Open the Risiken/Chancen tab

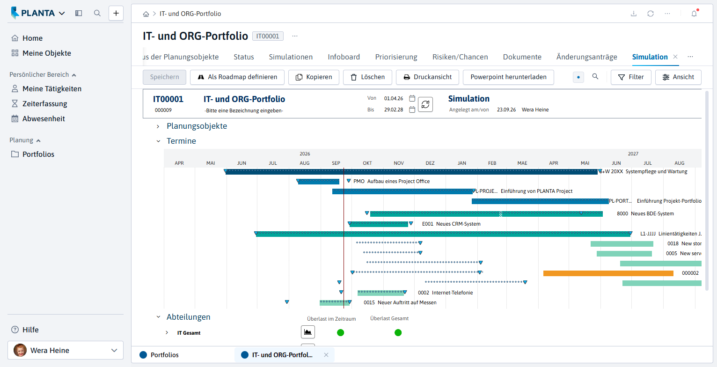(460, 57)
